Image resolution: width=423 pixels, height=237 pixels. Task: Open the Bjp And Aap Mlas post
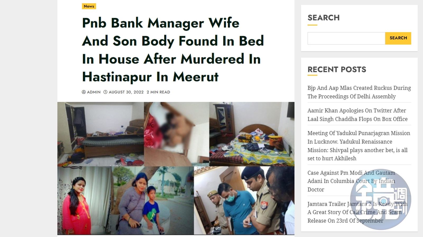[x=359, y=92]
